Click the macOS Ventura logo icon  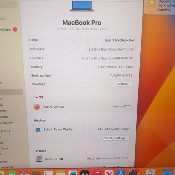(x=37, y=107)
